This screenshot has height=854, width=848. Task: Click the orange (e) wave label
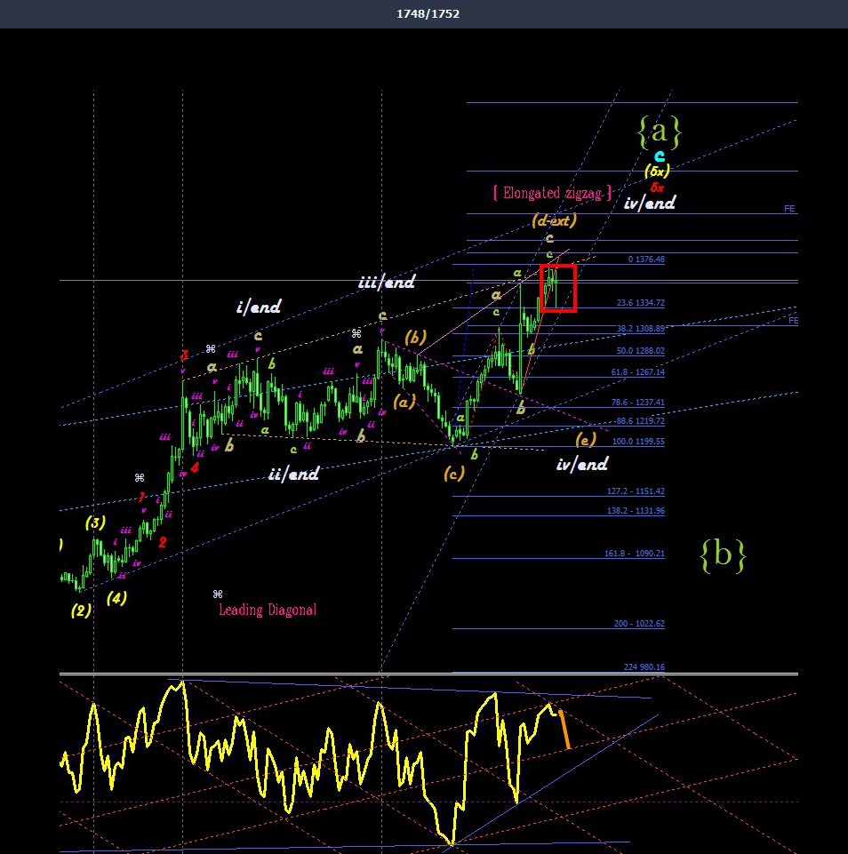point(586,440)
